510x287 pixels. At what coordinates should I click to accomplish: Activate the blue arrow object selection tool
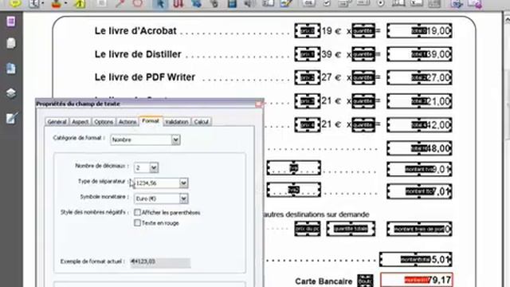click(x=160, y=3)
